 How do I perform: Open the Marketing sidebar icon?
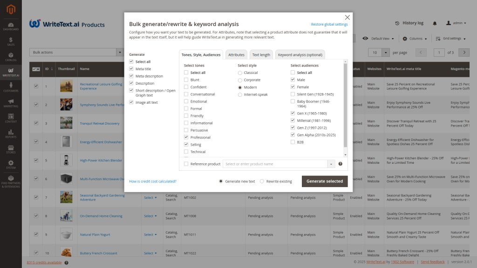pyautogui.click(x=11, y=103)
